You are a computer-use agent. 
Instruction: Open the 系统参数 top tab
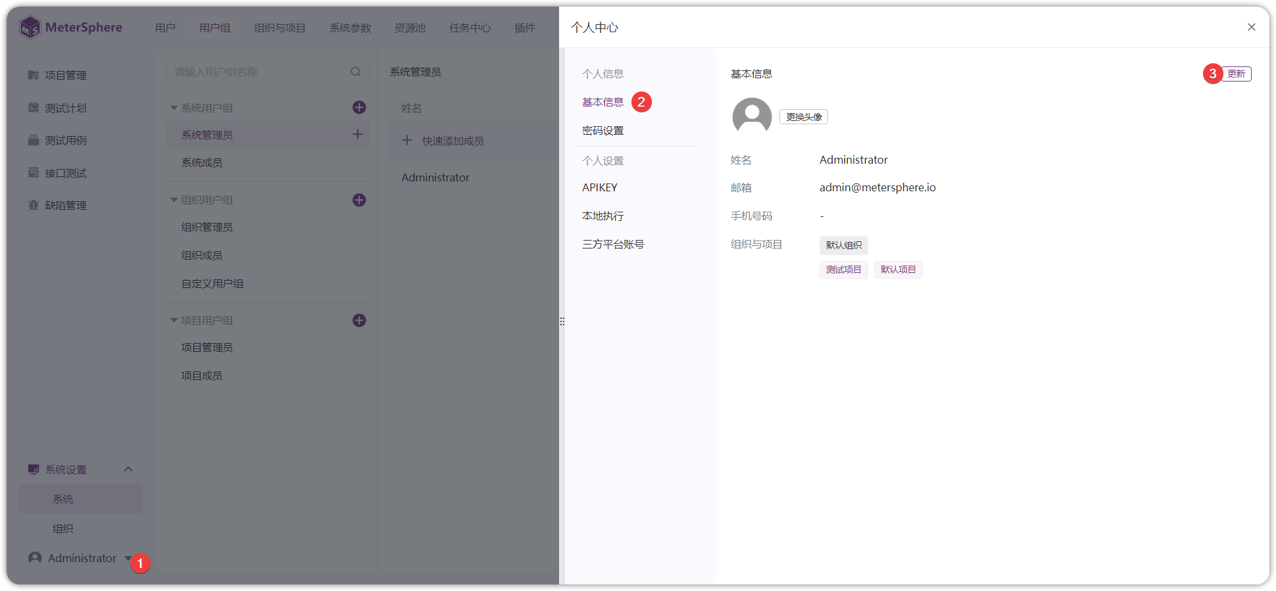coord(351,28)
